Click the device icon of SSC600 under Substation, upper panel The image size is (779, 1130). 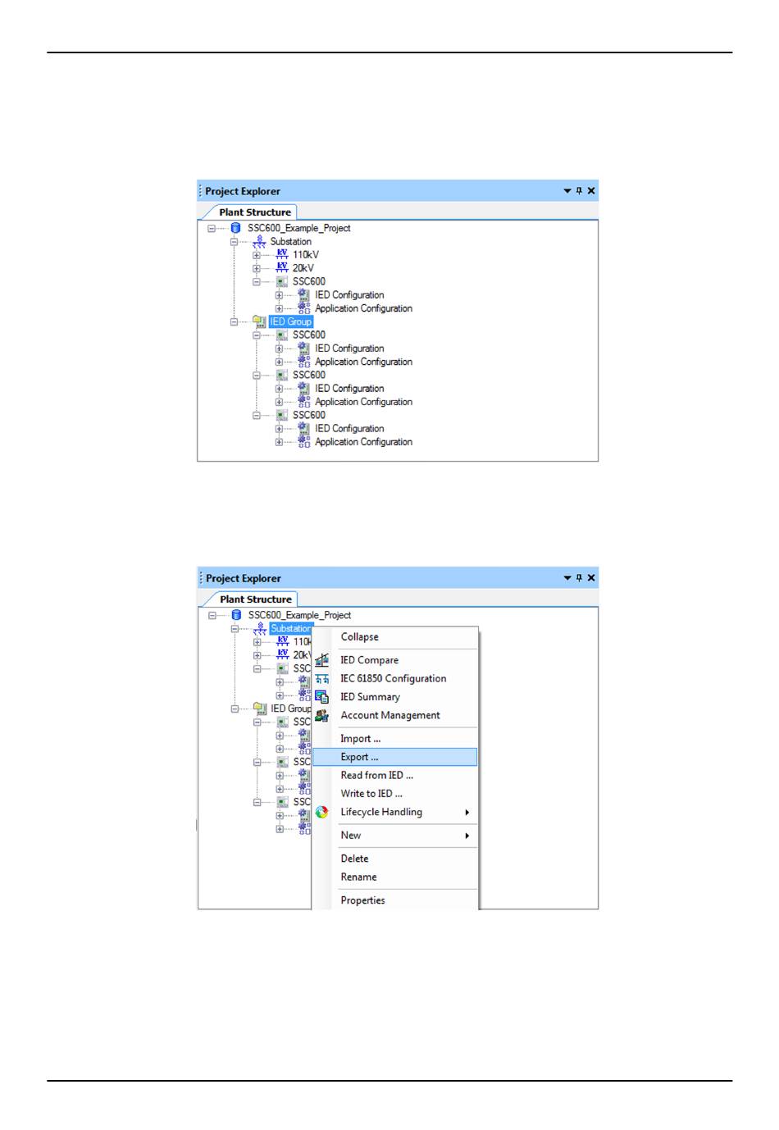282,281
